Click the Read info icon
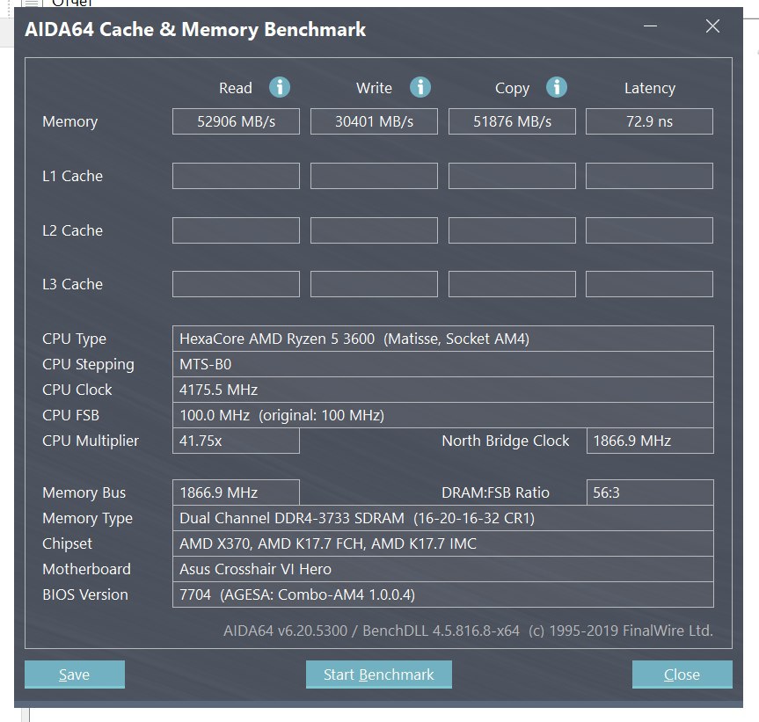 [280, 88]
